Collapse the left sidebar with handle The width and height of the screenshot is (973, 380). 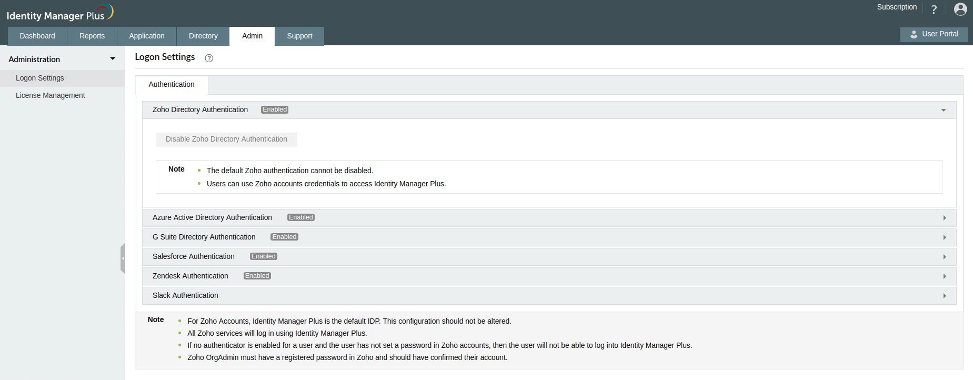coord(123,258)
